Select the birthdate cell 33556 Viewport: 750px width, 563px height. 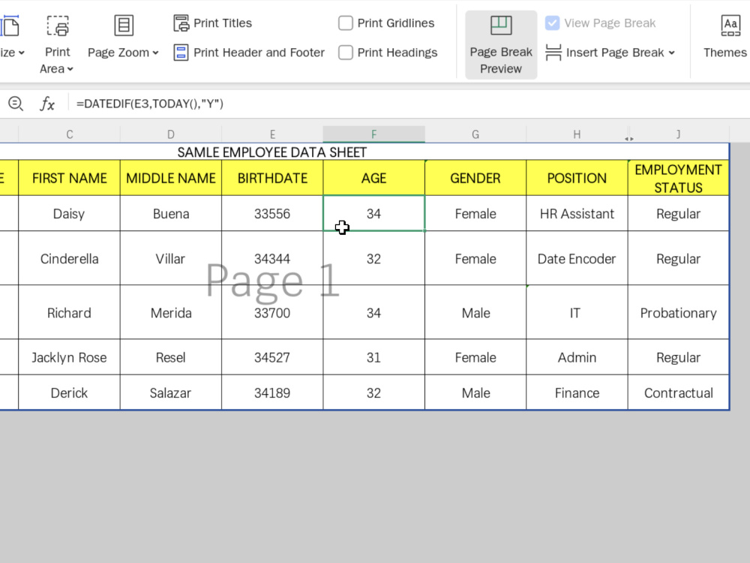tap(272, 213)
